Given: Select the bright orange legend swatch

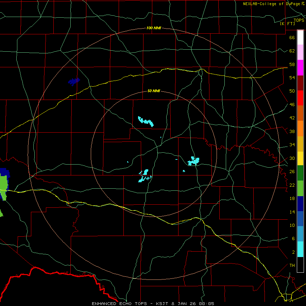Looking at the screenshot, I should tap(300, 129).
